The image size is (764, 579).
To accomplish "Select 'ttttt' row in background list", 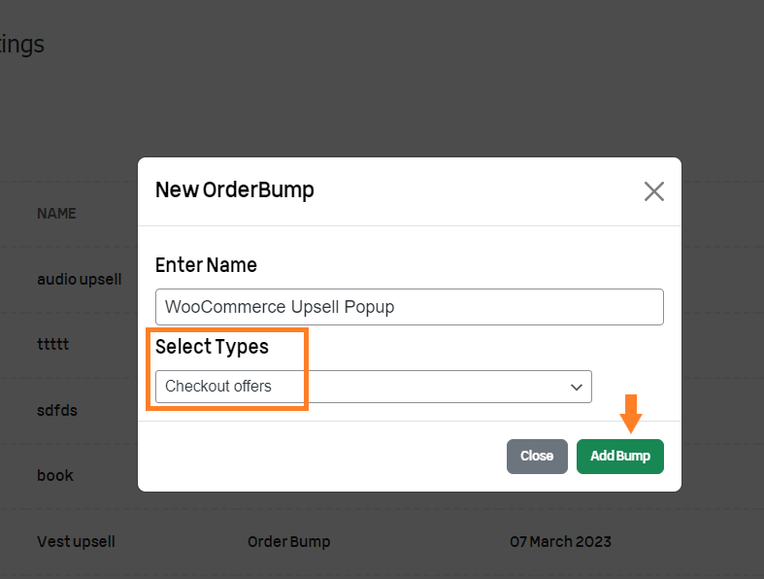I will click(x=53, y=344).
